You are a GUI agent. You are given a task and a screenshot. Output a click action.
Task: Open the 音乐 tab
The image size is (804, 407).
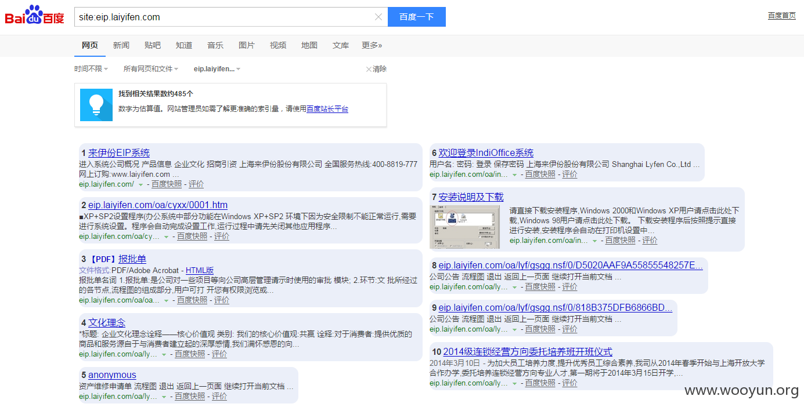click(x=215, y=45)
